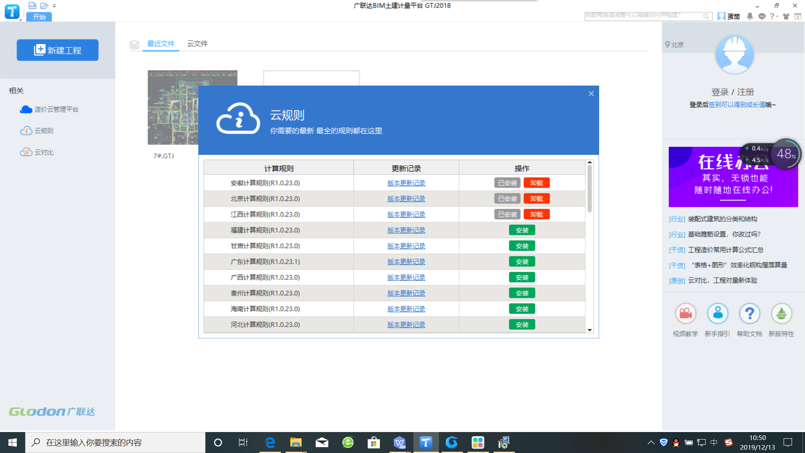Open 造价云管理平台 in sidebar
The height and width of the screenshot is (453, 805).
49,109
